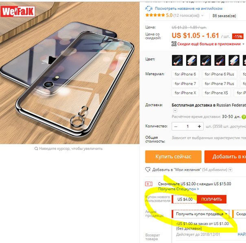Click the green help icon near delivery time
The height and width of the screenshot is (243, 246).
(x=244, y=117)
